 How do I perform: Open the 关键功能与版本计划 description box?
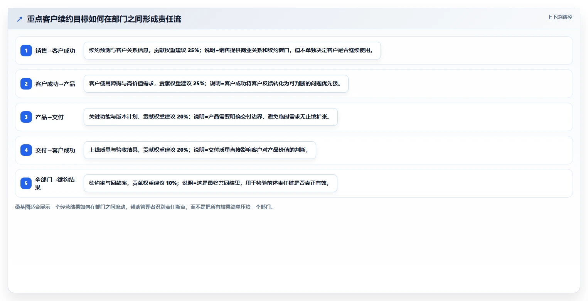(x=211, y=117)
